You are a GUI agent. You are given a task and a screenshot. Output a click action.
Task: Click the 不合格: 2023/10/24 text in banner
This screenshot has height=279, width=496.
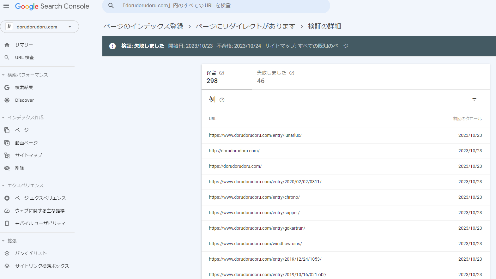(239, 46)
